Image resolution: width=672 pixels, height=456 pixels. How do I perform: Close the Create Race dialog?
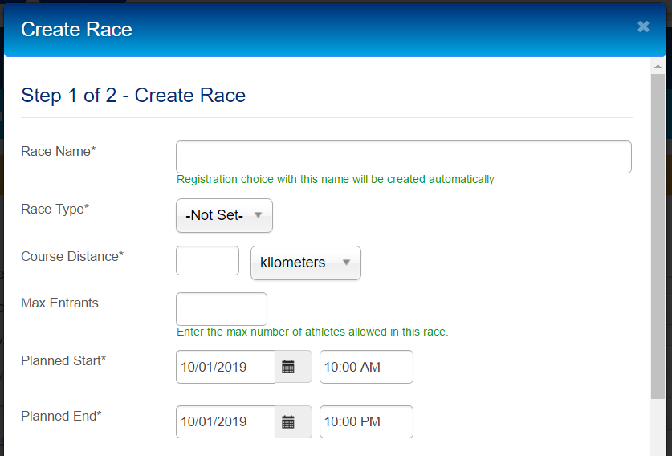[643, 26]
